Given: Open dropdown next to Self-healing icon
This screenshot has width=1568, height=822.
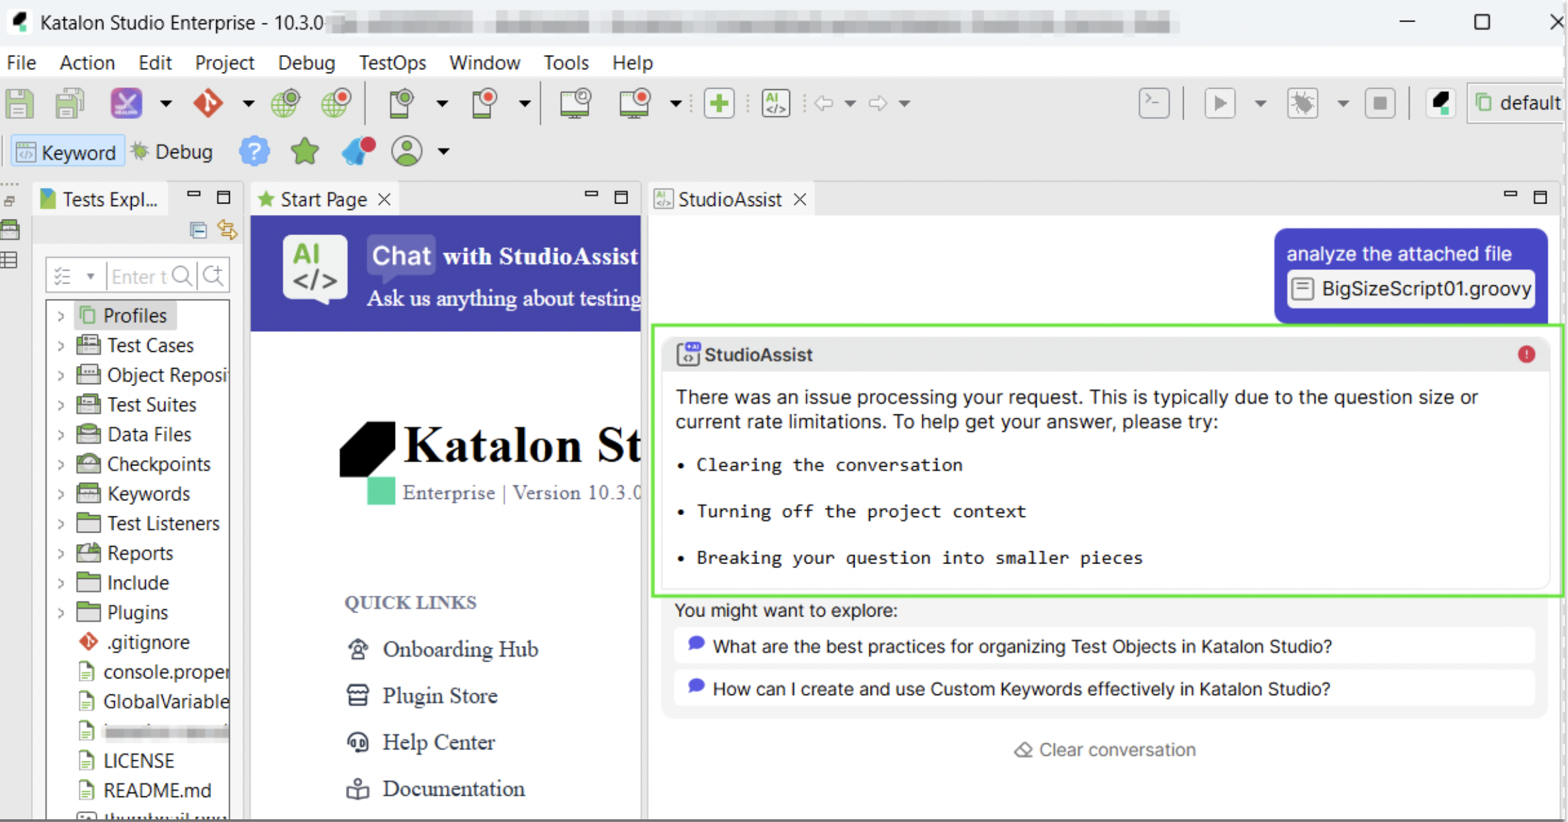Looking at the screenshot, I should point(166,103).
